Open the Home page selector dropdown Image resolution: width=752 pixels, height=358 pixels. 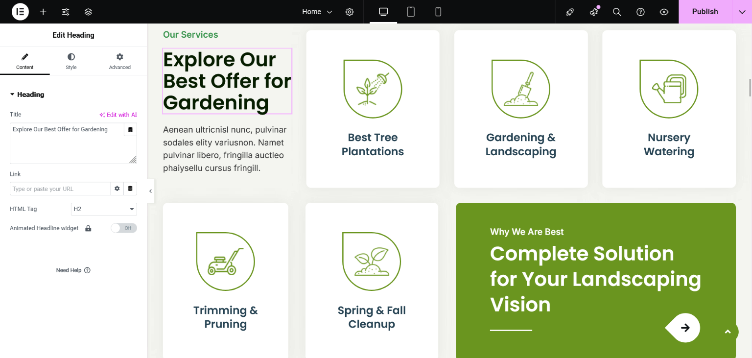click(x=317, y=12)
